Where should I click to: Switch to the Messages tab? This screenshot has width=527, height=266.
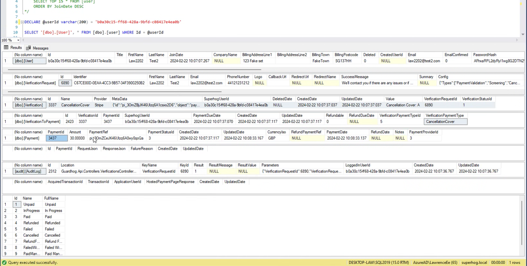click(40, 48)
